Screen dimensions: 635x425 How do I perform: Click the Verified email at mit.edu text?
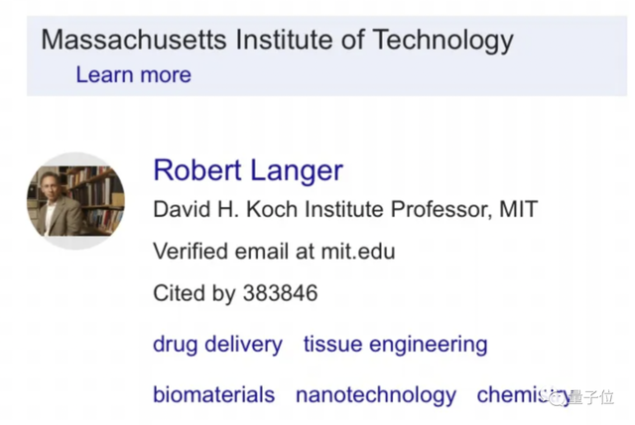[273, 252]
